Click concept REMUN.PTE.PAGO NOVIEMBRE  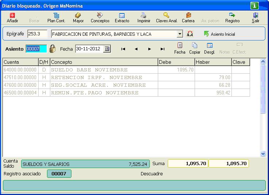point(104,93)
